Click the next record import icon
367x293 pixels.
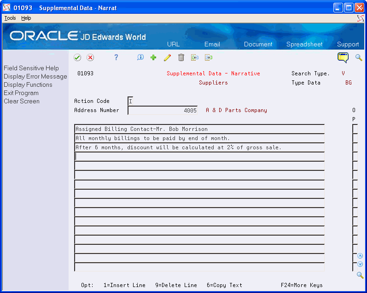(x=209, y=57)
